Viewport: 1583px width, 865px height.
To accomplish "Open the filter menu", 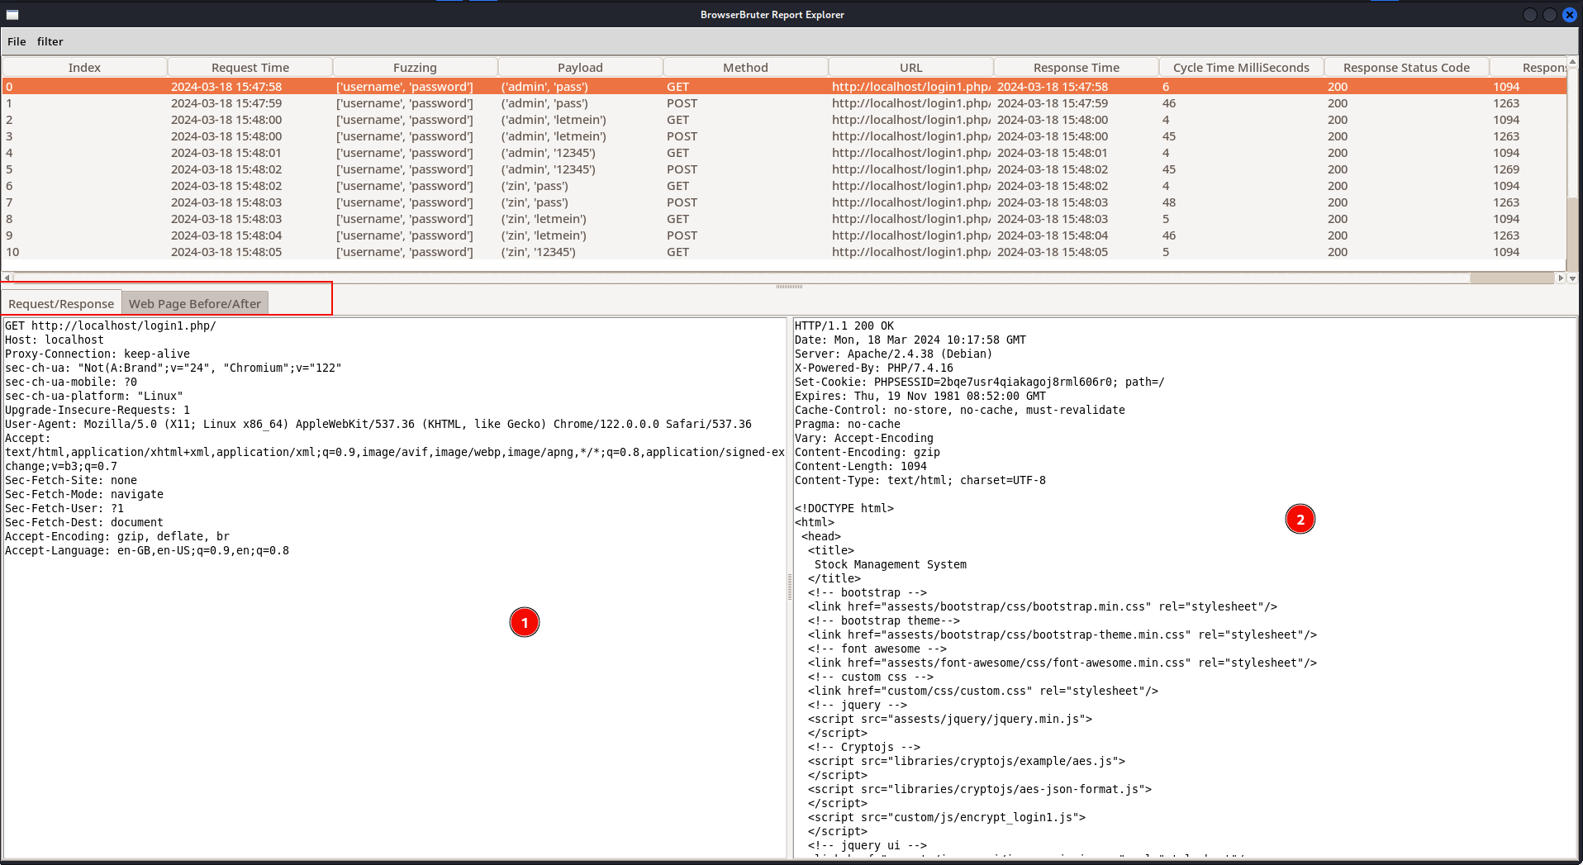I will click(50, 41).
